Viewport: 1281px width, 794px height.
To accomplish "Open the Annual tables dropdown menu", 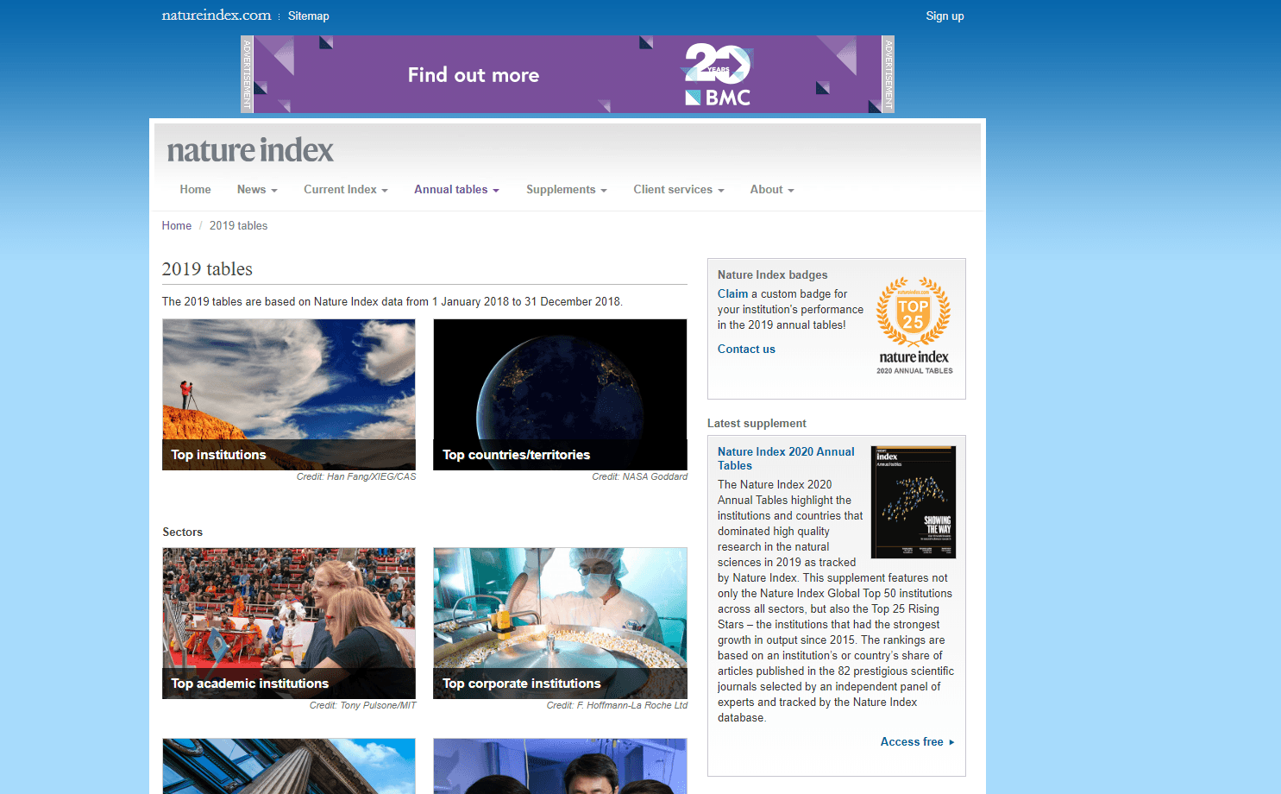I will tap(456, 190).
